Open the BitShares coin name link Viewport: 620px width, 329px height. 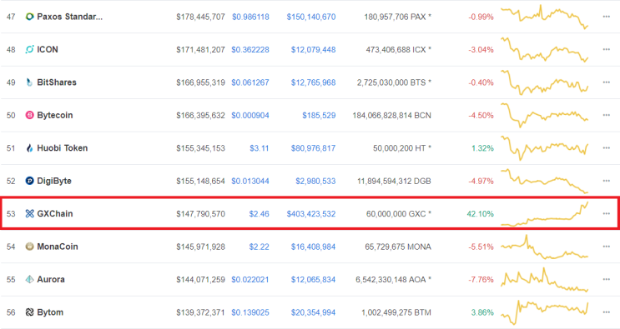[57, 82]
